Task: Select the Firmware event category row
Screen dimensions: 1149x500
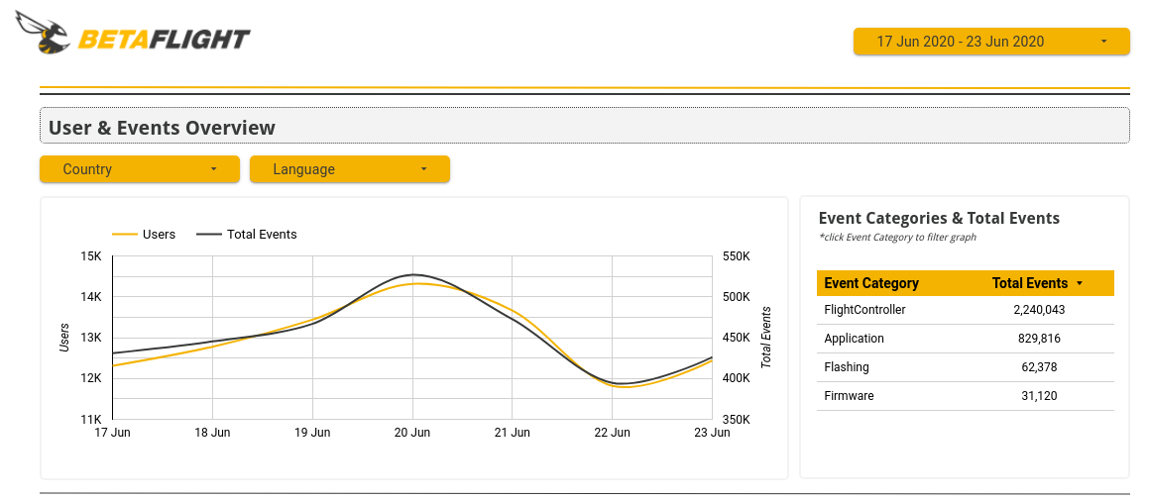Action: (x=848, y=396)
